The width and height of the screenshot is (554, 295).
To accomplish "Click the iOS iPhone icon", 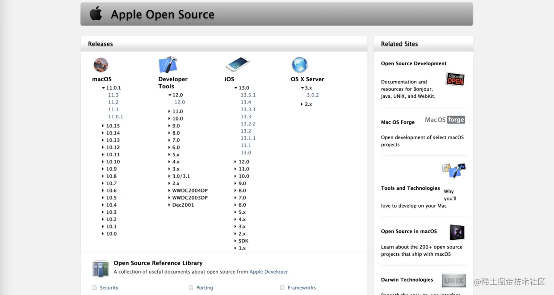I will pos(237,64).
